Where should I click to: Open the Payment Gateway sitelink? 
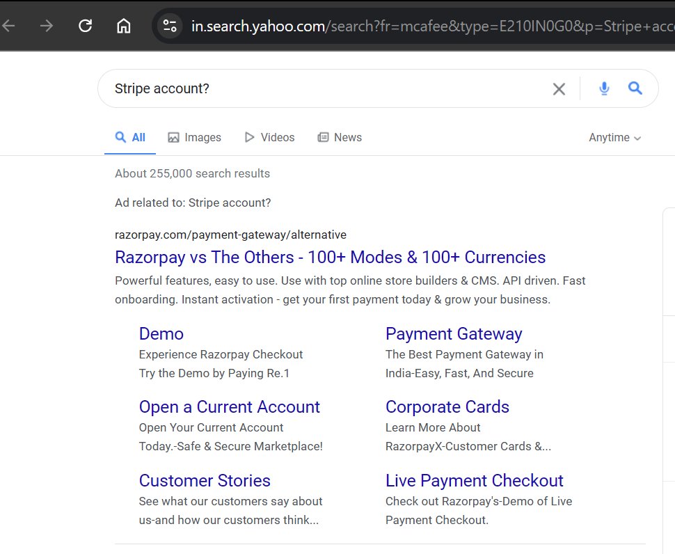(x=454, y=333)
